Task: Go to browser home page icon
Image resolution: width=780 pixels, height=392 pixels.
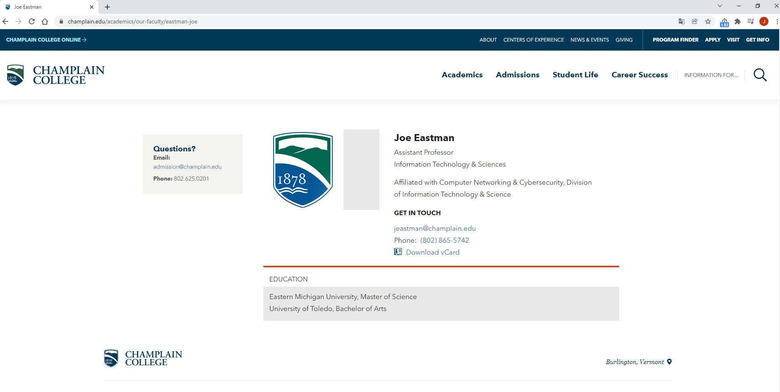Action: (x=45, y=21)
